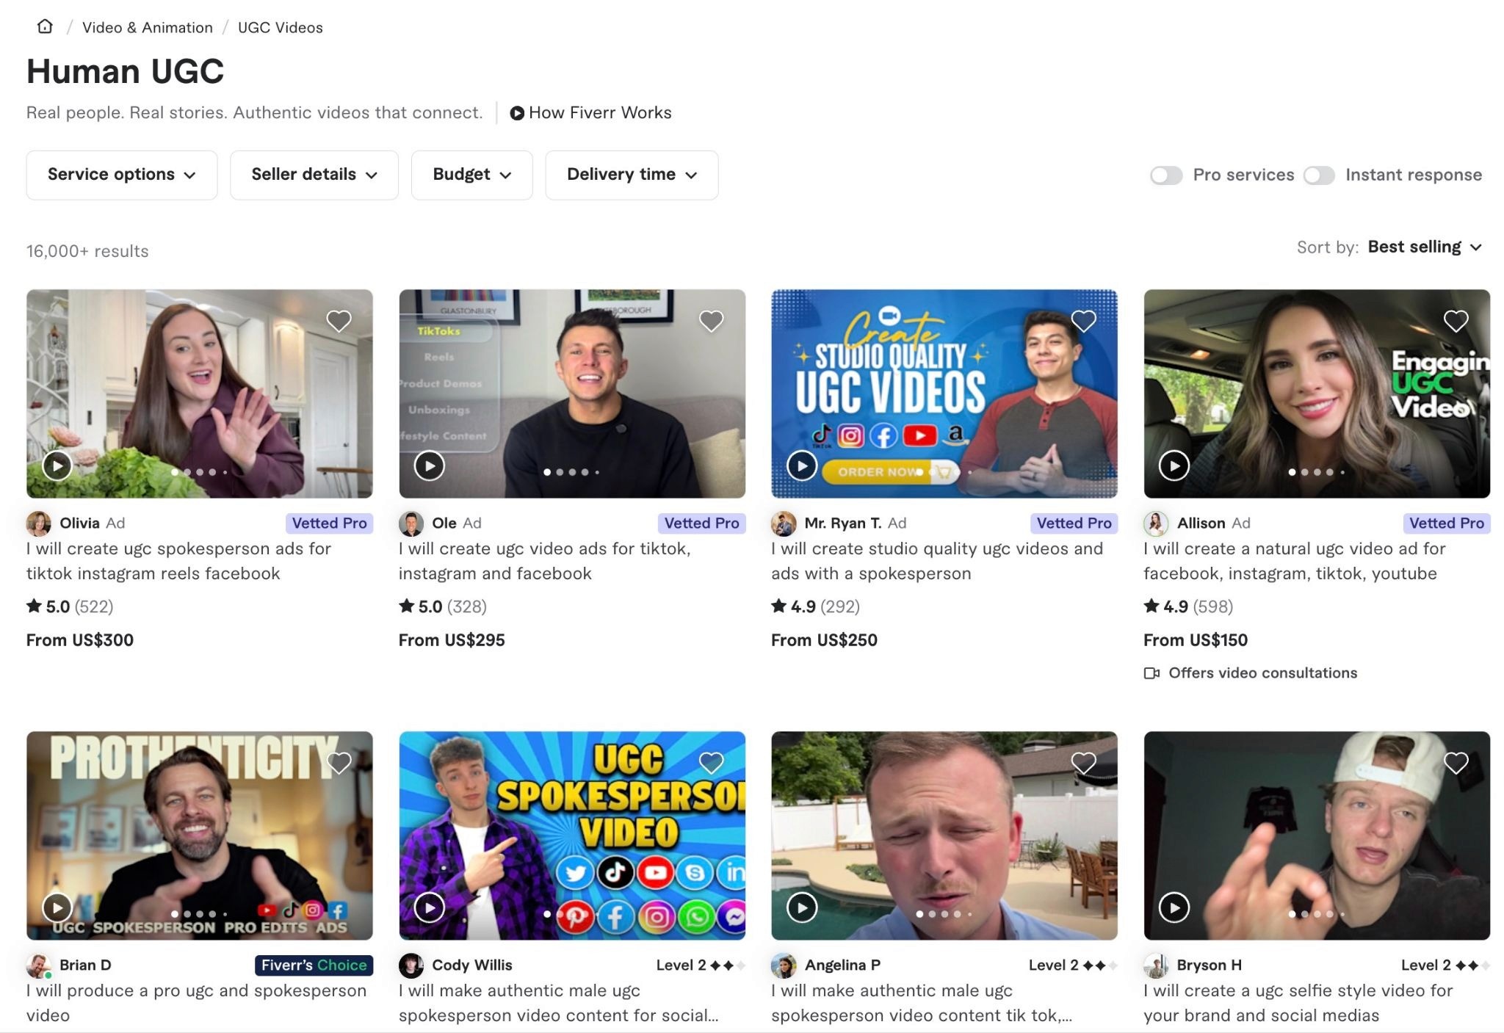Click the 5.0 (328) rating
The image size is (1504, 1033).
coord(443,607)
